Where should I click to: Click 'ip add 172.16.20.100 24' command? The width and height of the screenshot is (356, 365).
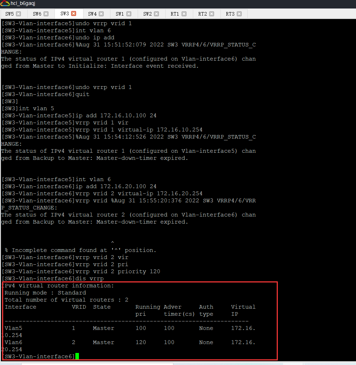tap(79, 186)
